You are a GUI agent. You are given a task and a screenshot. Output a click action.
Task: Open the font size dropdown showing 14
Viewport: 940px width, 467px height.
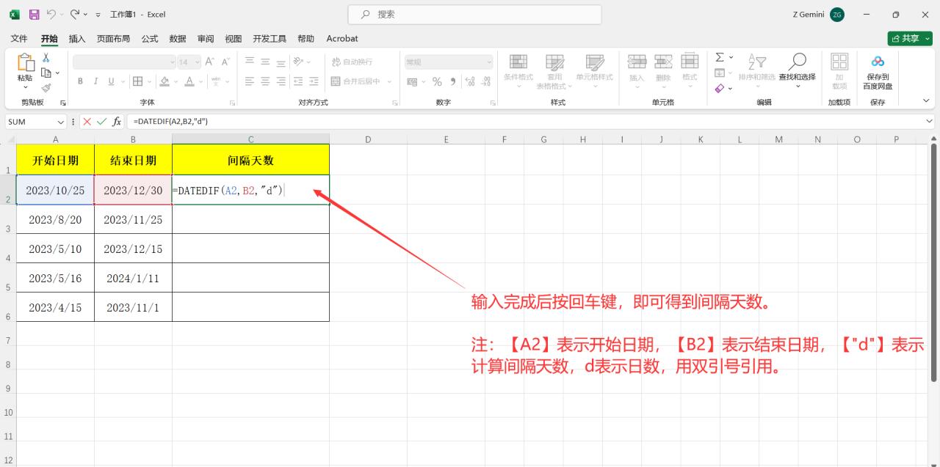pos(197,62)
